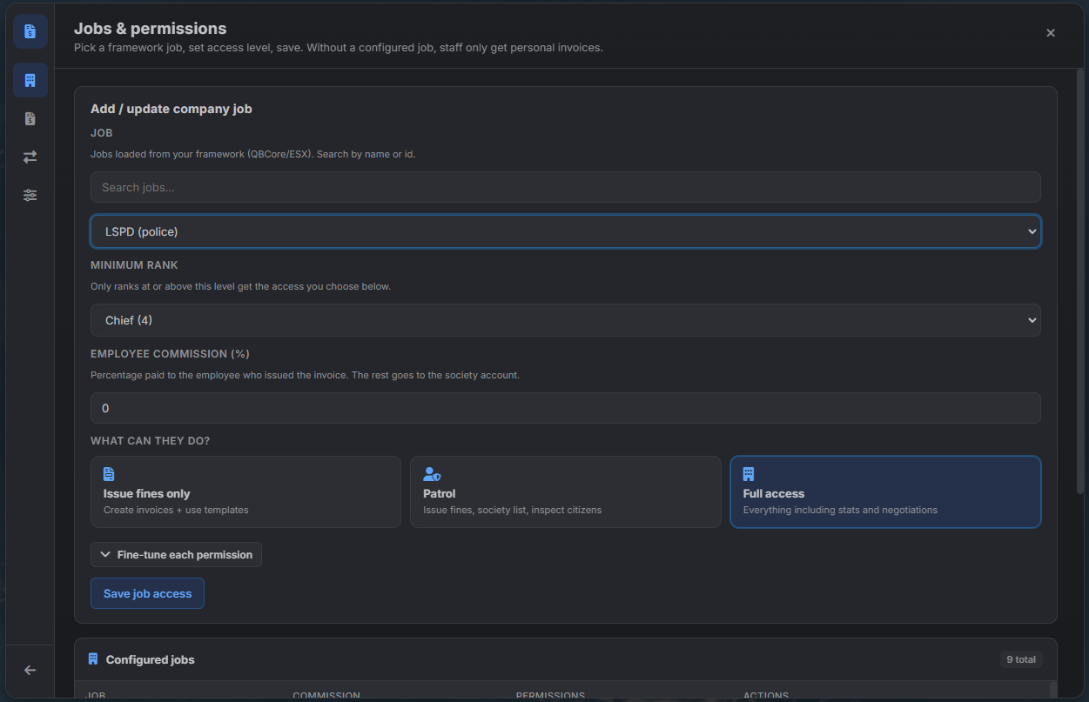
Task: Close the Jobs & permissions dialog
Action: [1051, 33]
